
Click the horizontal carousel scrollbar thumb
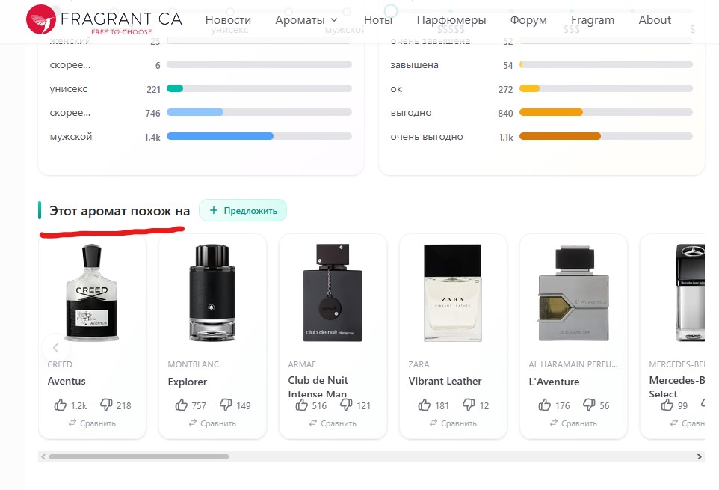[139, 456]
